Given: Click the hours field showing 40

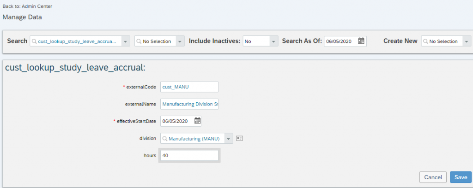Looking at the screenshot, I should [189, 155].
